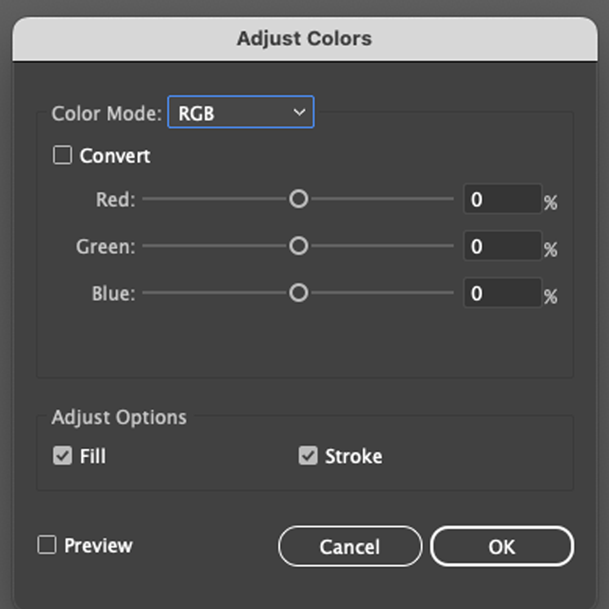Open the Color Mode dropdown

(240, 112)
